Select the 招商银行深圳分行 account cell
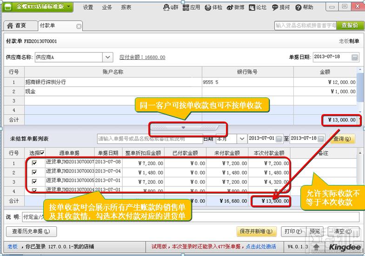Image resolution: width=365 pixels, height=256 pixels. (113, 82)
